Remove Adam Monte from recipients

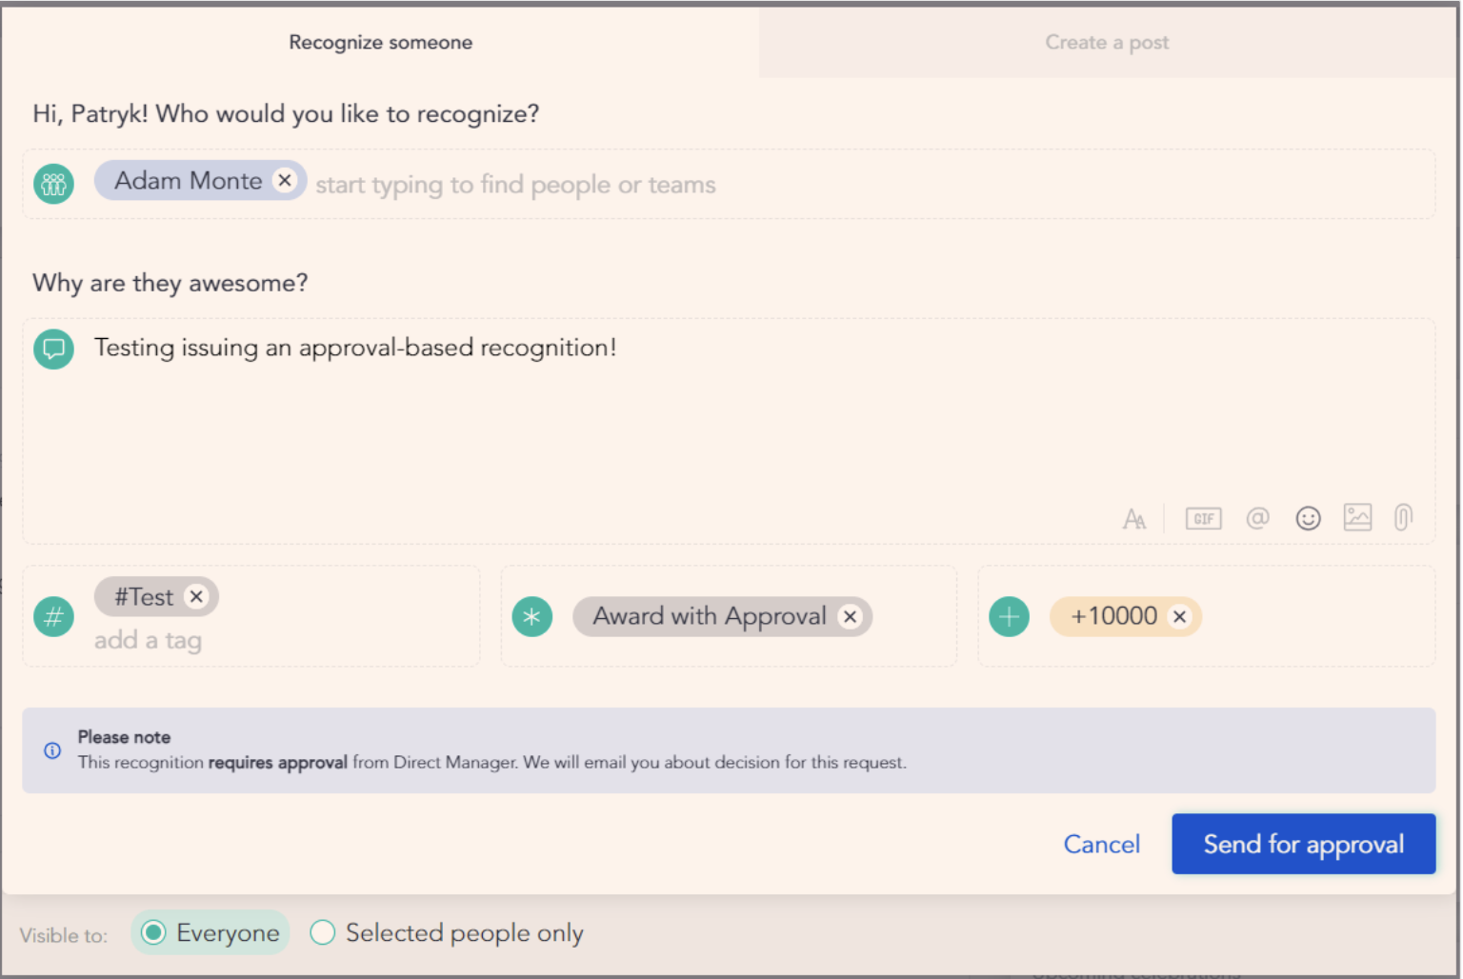click(285, 180)
